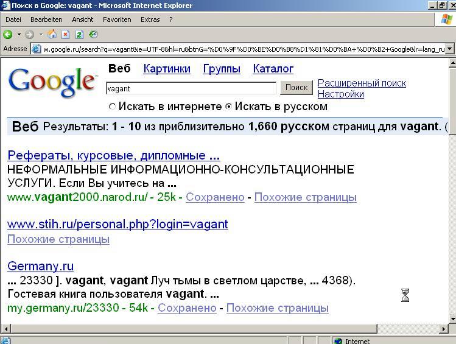Click 'НЕФОРМАЛЬНЫЕ ИНФОРМАЦИОННО-КОНСУЛЬТАЦИОННЫЕ' snippet text

(181, 169)
